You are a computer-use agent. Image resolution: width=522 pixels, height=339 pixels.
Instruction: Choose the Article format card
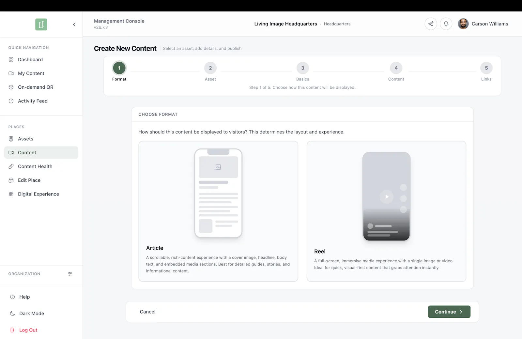pyautogui.click(x=218, y=211)
